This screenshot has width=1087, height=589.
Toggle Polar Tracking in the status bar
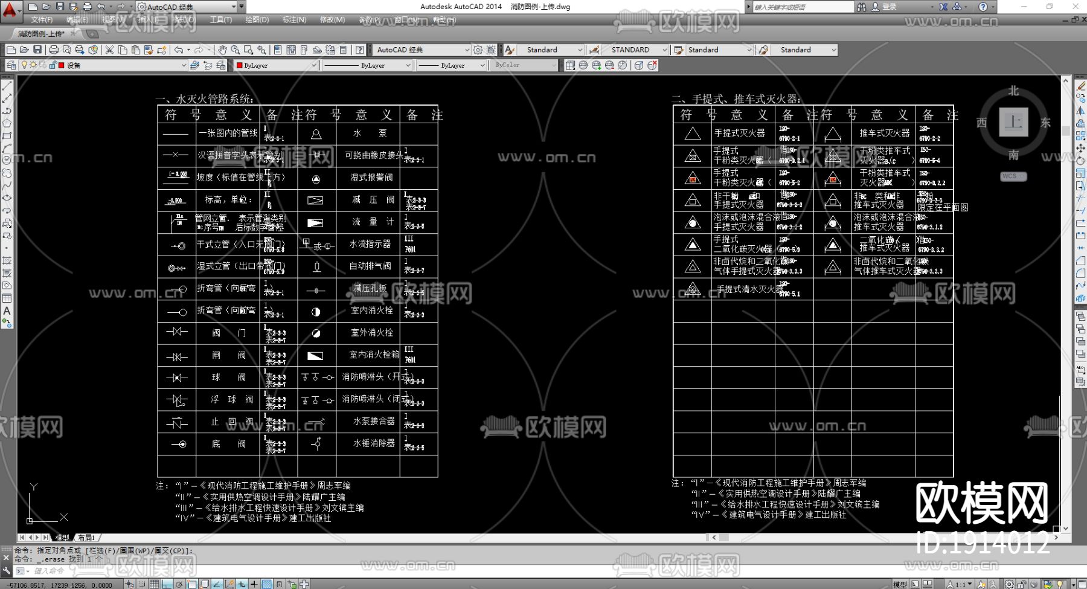click(179, 584)
